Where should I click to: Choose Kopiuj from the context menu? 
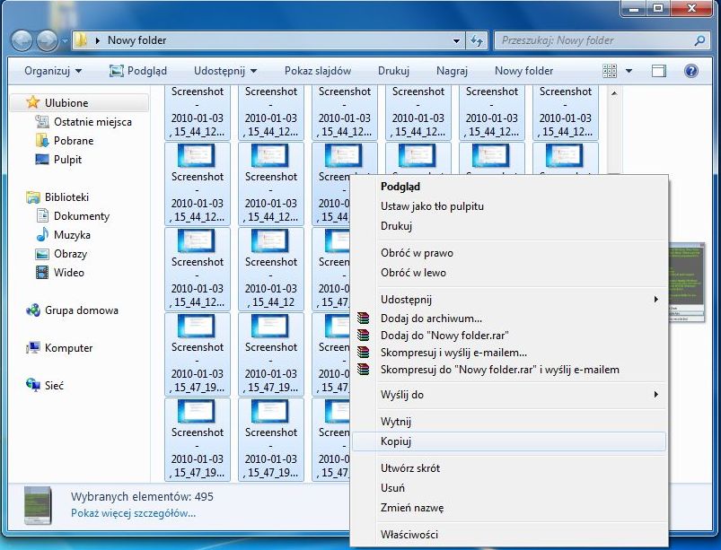click(x=508, y=441)
